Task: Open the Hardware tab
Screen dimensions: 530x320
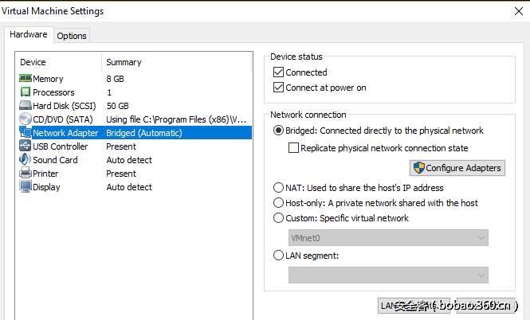Action: tap(28, 35)
